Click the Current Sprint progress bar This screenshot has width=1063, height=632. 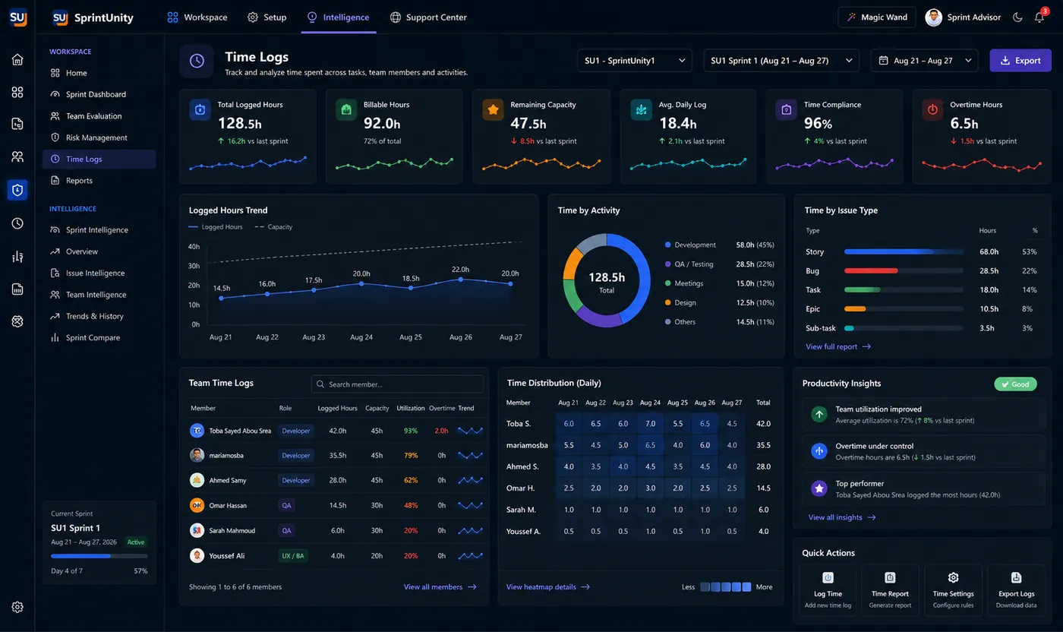pos(99,556)
